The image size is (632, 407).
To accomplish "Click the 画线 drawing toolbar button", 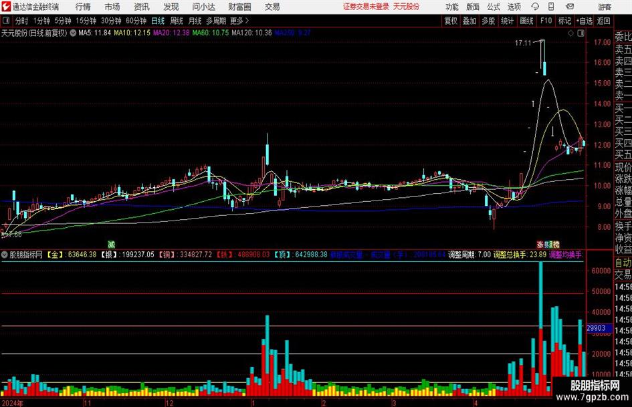I will [x=526, y=21].
